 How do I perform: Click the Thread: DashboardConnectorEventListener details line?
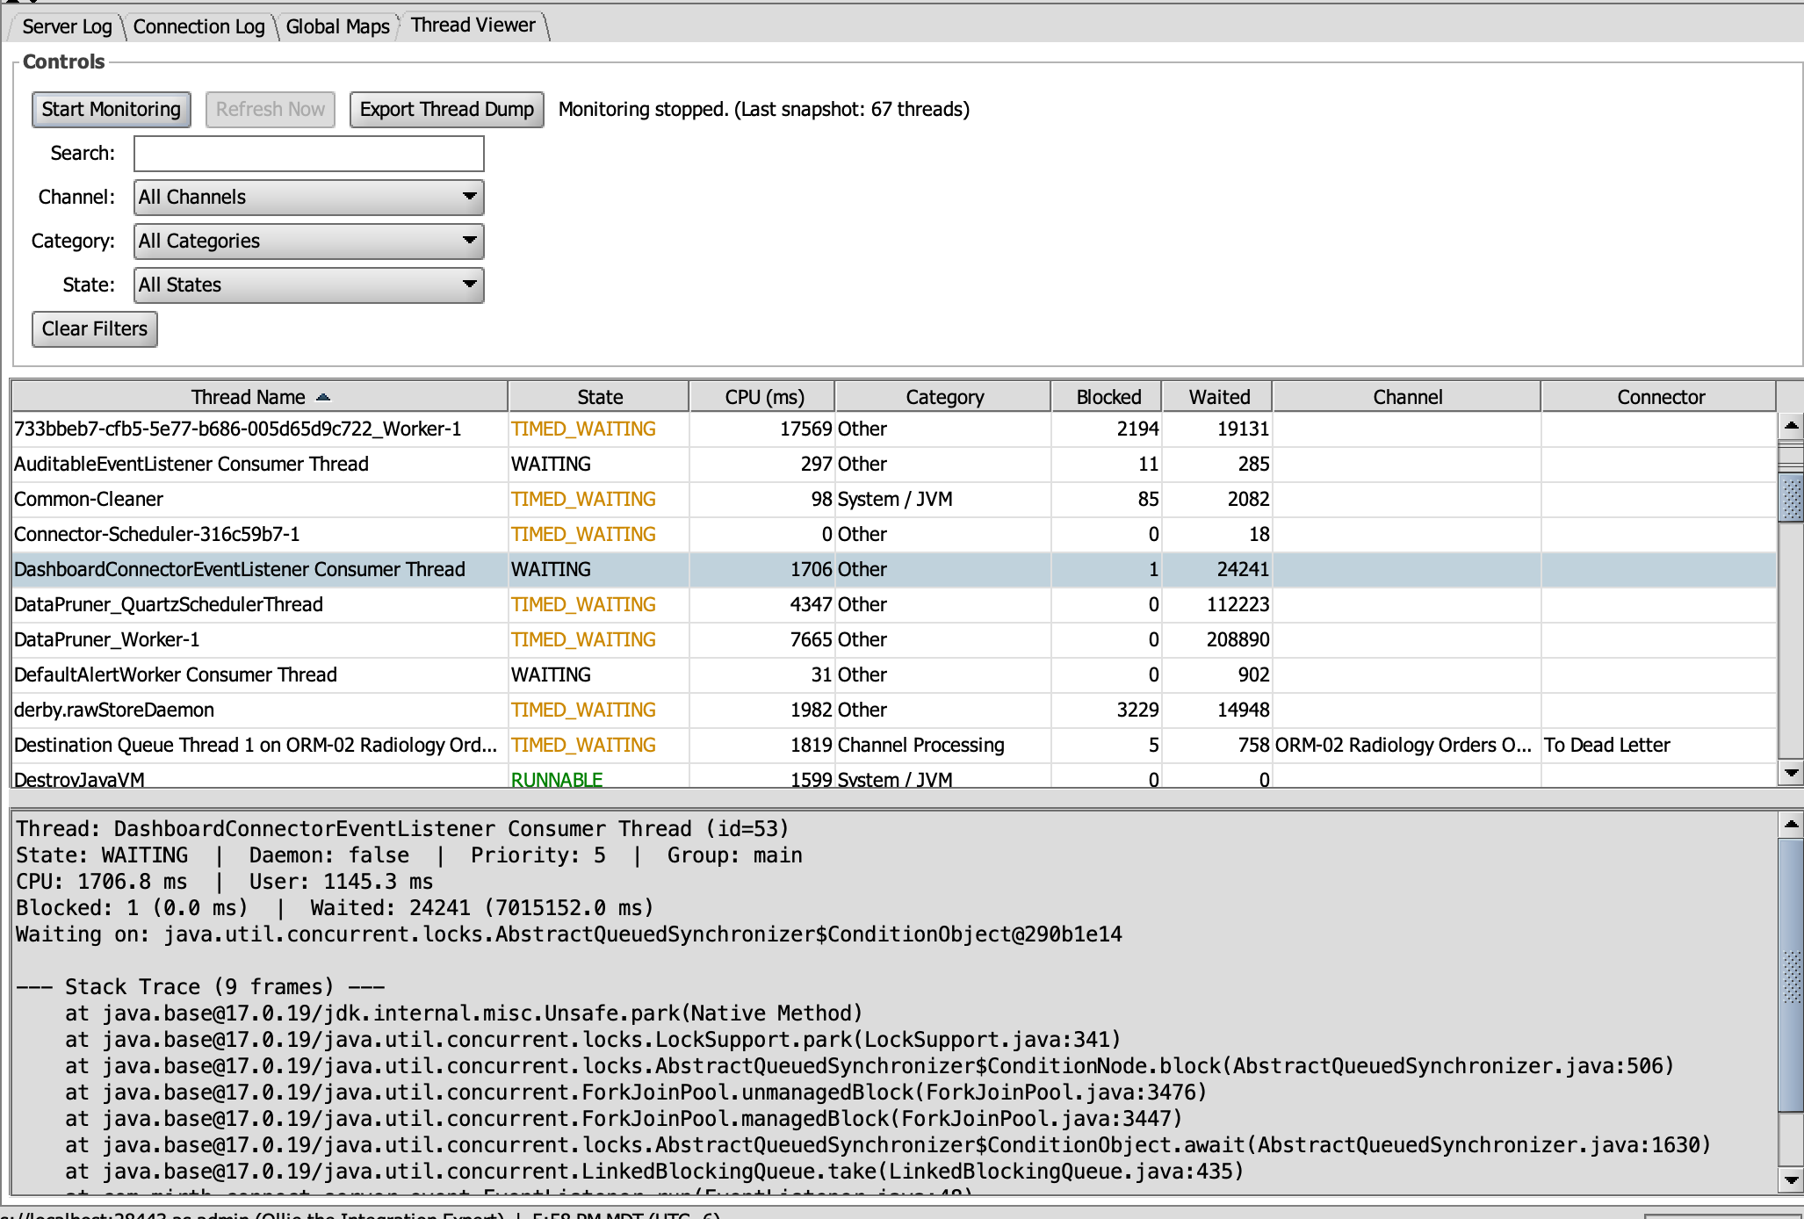pos(402,829)
